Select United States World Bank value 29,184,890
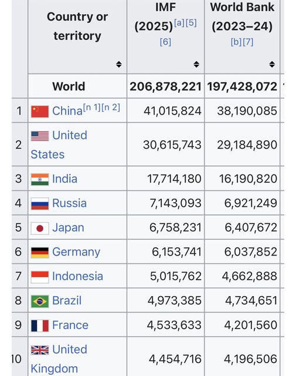This screenshot has width=296, height=376. [247, 145]
